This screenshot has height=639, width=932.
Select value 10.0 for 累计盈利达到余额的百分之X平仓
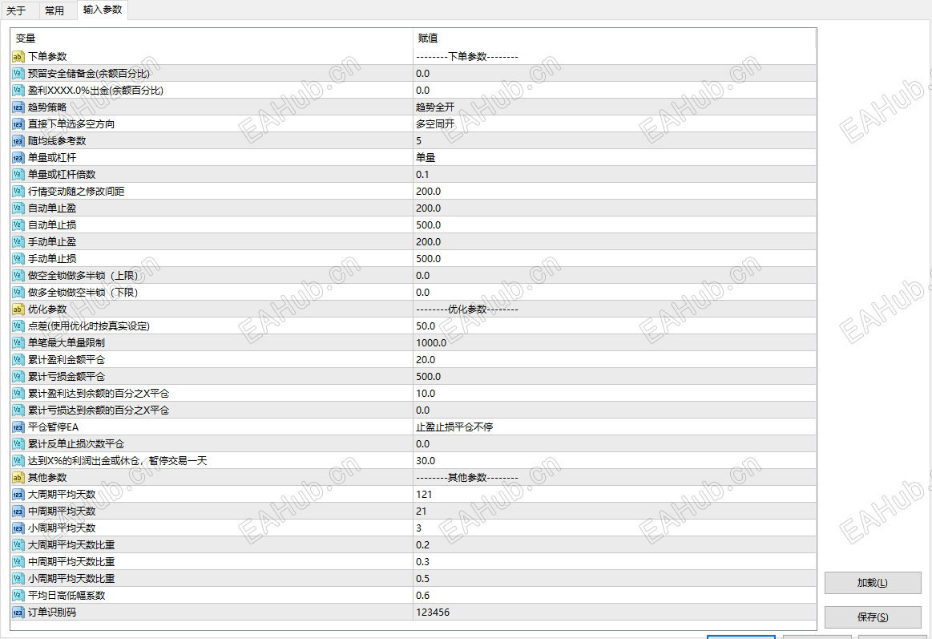615,394
